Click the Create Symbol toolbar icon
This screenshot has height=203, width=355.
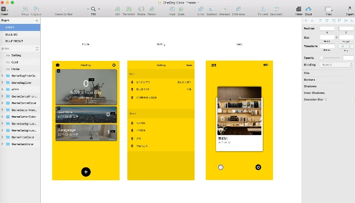[x=64, y=10]
